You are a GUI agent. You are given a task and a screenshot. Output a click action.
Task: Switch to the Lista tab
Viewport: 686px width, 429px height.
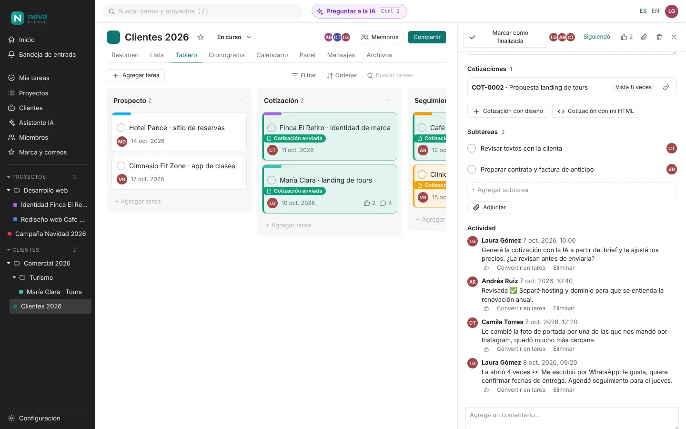pyautogui.click(x=157, y=55)
